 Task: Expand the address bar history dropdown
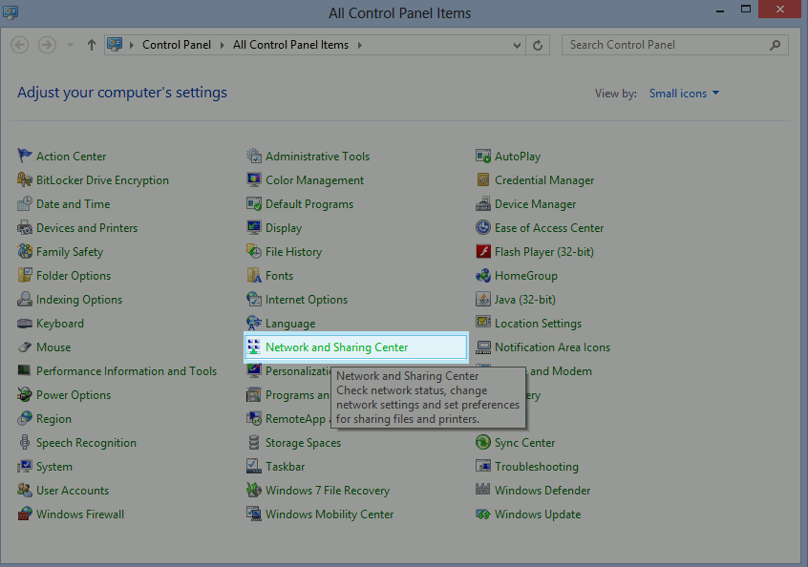[x=518, y=45]
